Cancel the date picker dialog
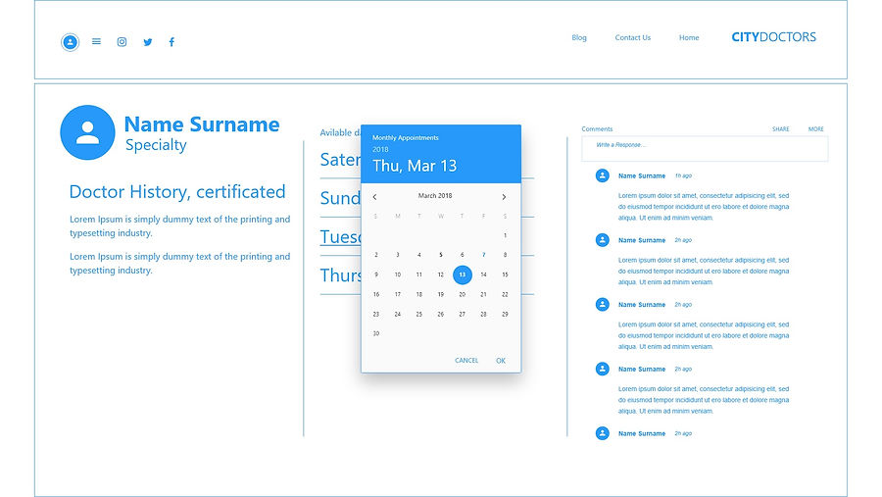Viewport: 882px width, 497px height. pyautogui.click(x=466, y=360)
